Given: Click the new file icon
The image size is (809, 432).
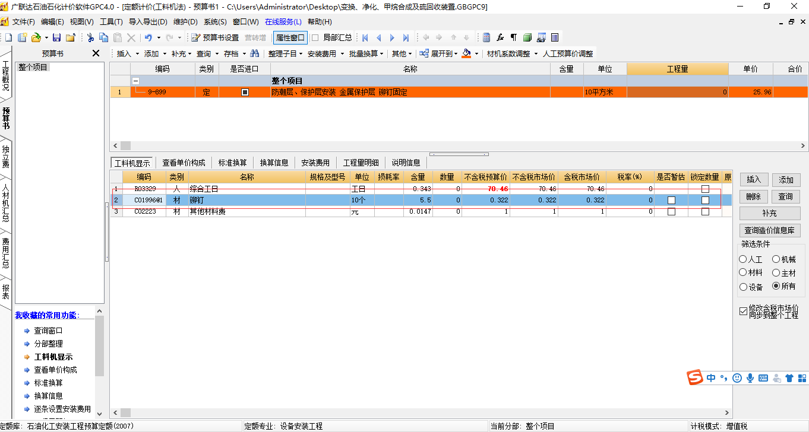Looking at the screenshot, I should pyautogui.click(x=8, y=37).
